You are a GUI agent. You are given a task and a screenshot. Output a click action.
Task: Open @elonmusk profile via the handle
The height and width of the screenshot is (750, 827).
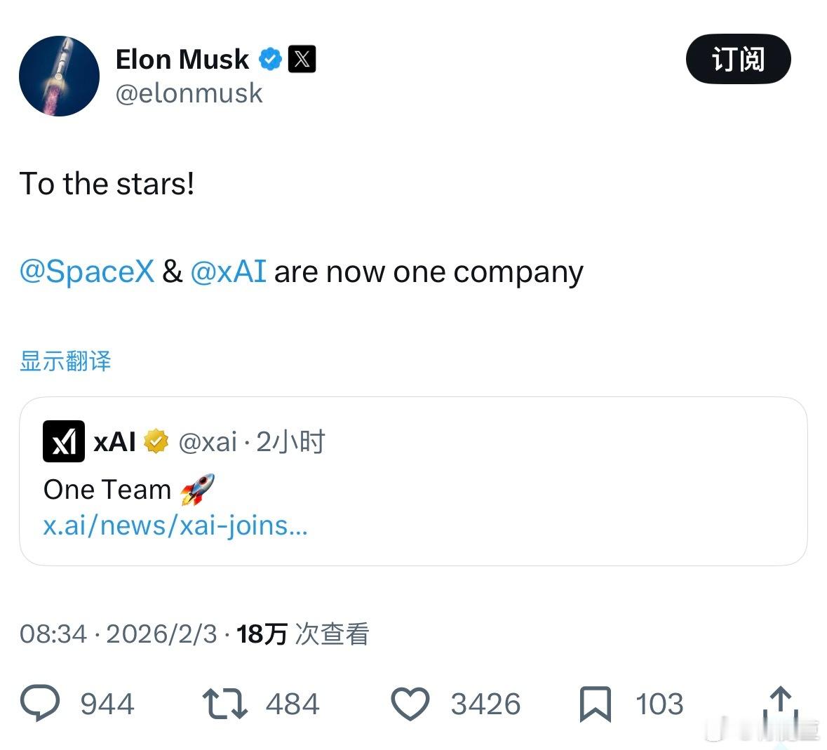pyautogui.click(x=189, y=93)
